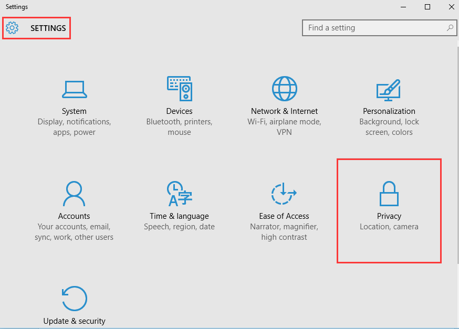Open the Personalization paintbrush icon
Screen dimensions: 459x329
pyautogui.click(x=389, y=90)
